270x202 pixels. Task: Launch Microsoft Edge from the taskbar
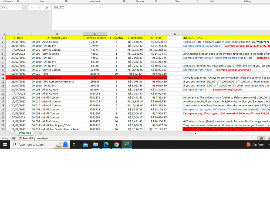click(106, 144)
